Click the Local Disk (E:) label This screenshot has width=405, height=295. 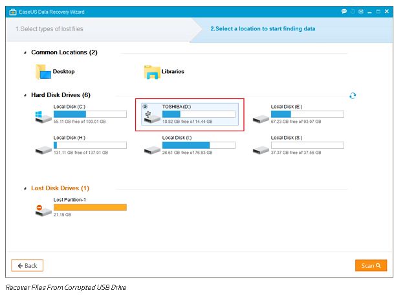tap(287, 107)
